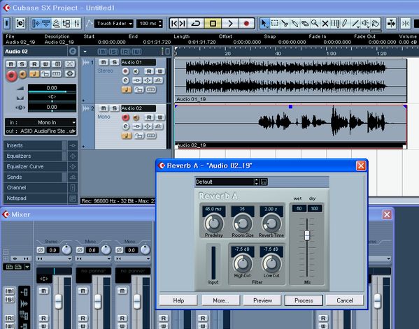Screen dimensions: 419x329
Task: Open track list global dropdown arrow
Action: tap(85, 52)
